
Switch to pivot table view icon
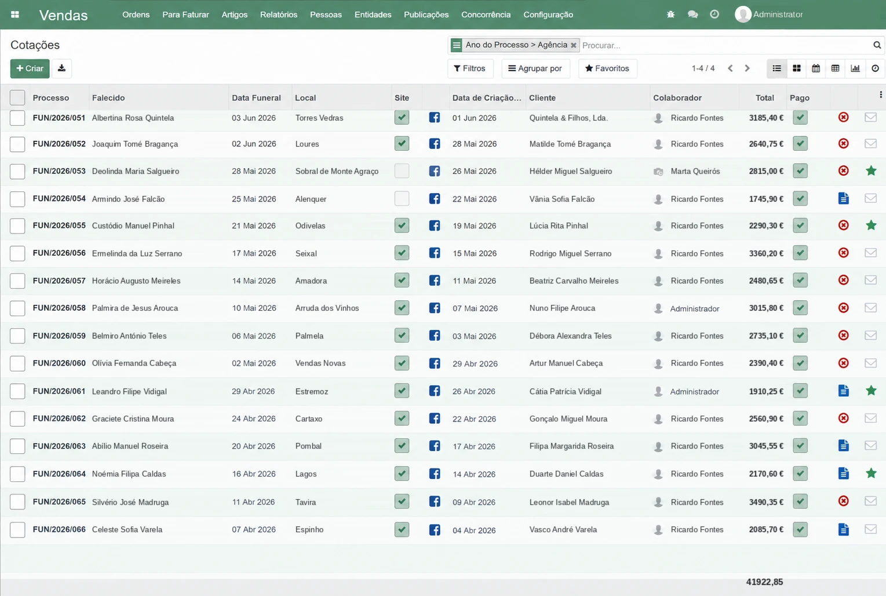point(835,68)
